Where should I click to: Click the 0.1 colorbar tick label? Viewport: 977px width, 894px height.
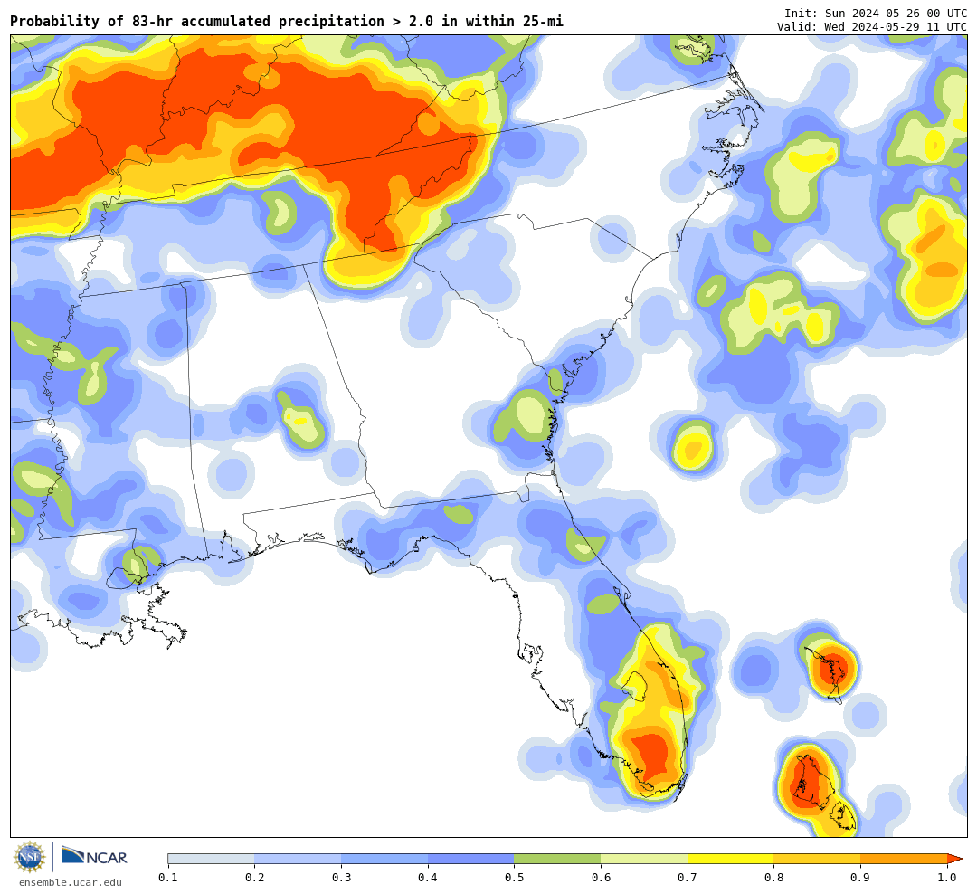coord(168,877)
